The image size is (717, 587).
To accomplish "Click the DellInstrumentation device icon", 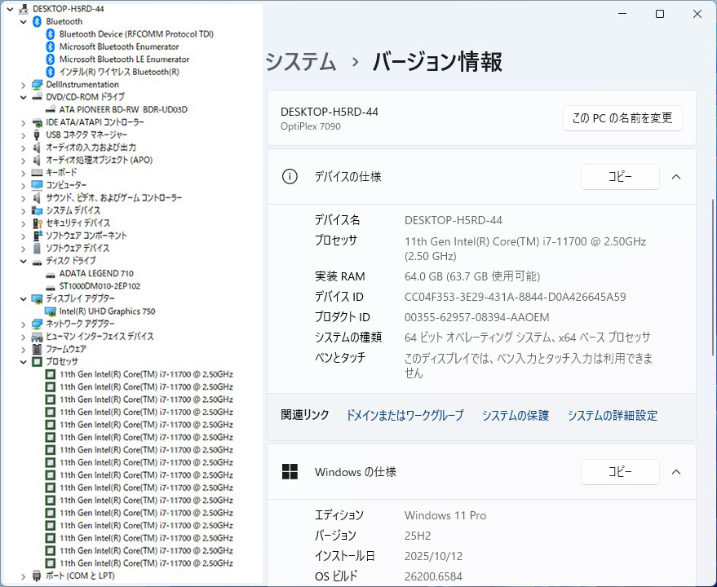I will 37,85.
